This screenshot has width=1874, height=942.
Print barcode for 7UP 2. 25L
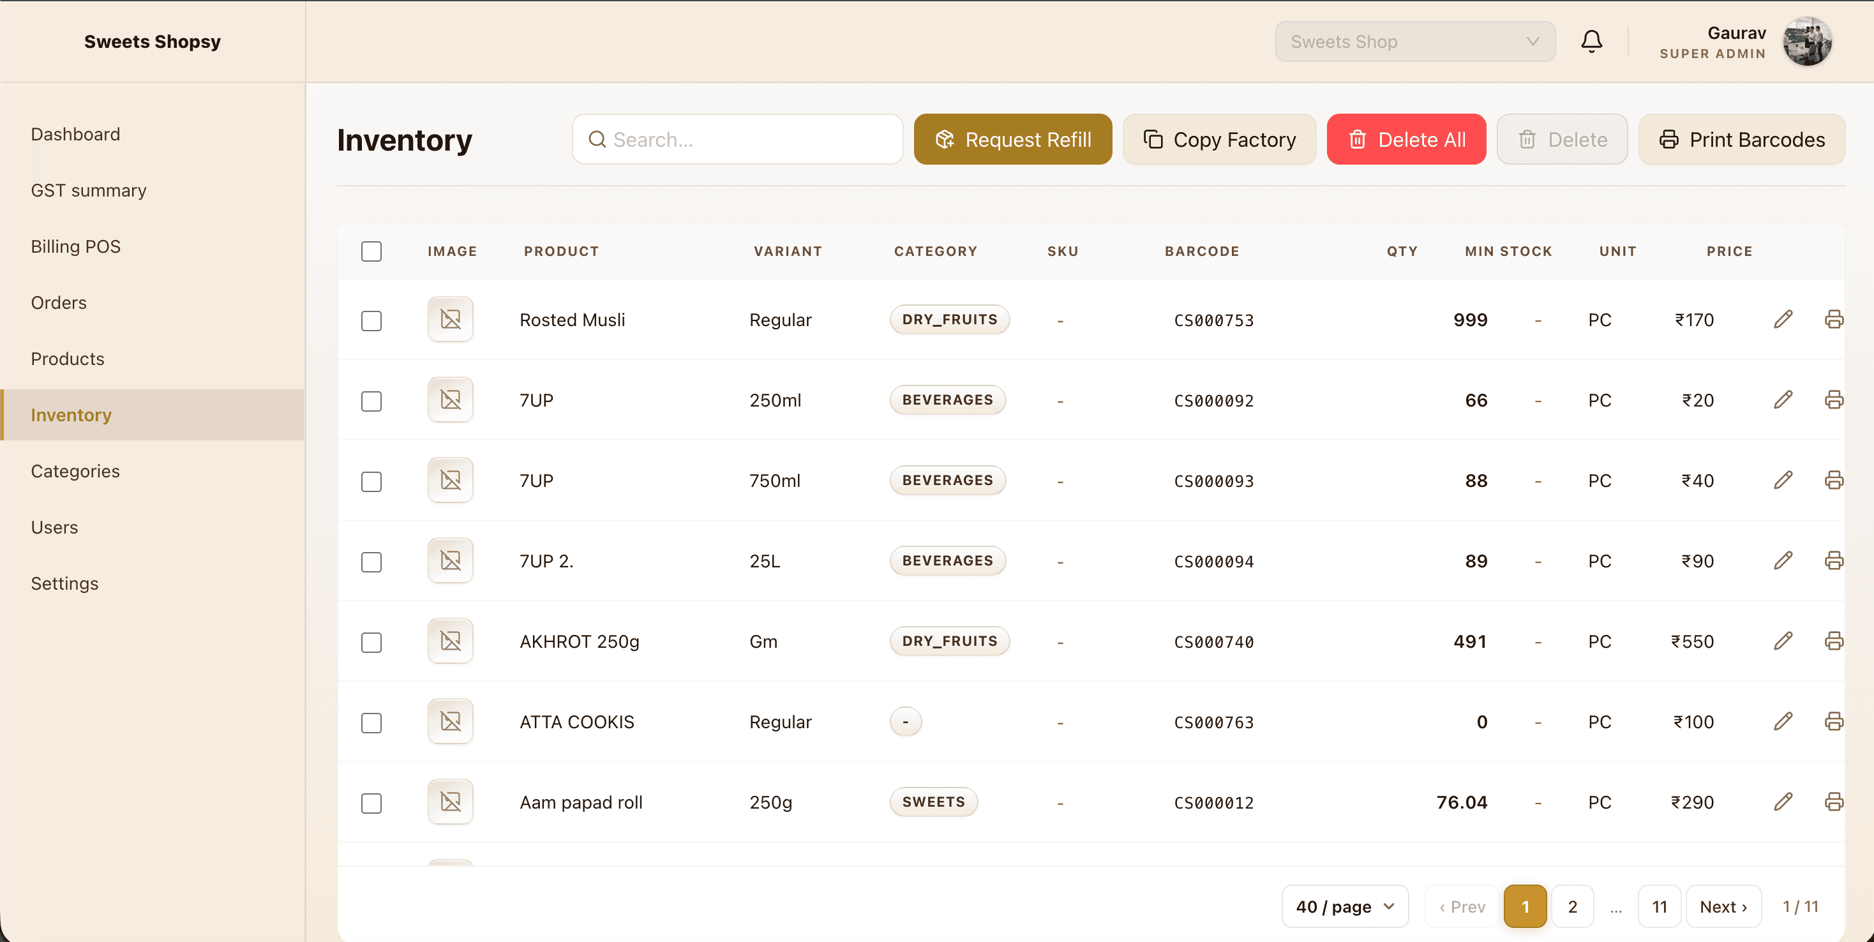coord(1833,561)
